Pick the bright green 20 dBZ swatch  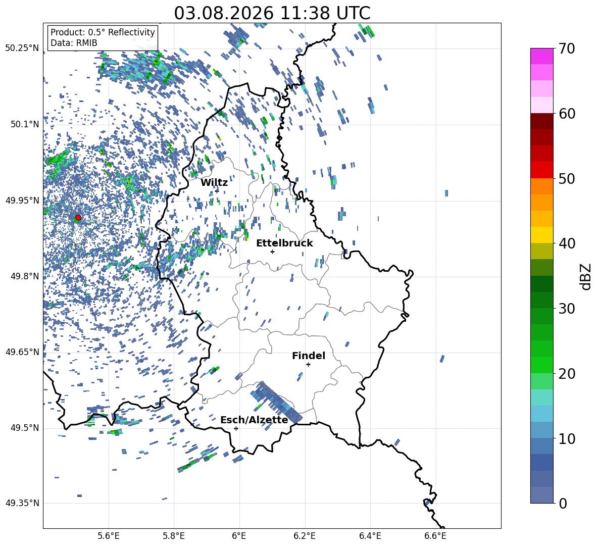(x=541, y=365)
